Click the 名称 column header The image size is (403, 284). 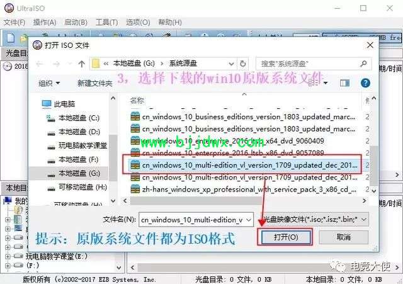click(x=137, y=101)
